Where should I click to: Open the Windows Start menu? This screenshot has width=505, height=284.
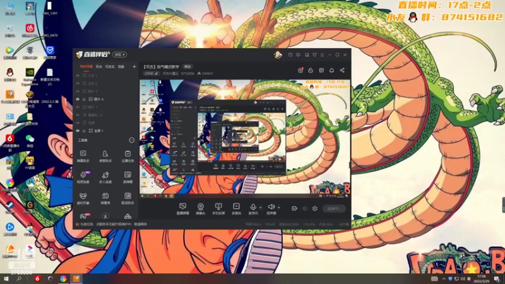[6, 279]
